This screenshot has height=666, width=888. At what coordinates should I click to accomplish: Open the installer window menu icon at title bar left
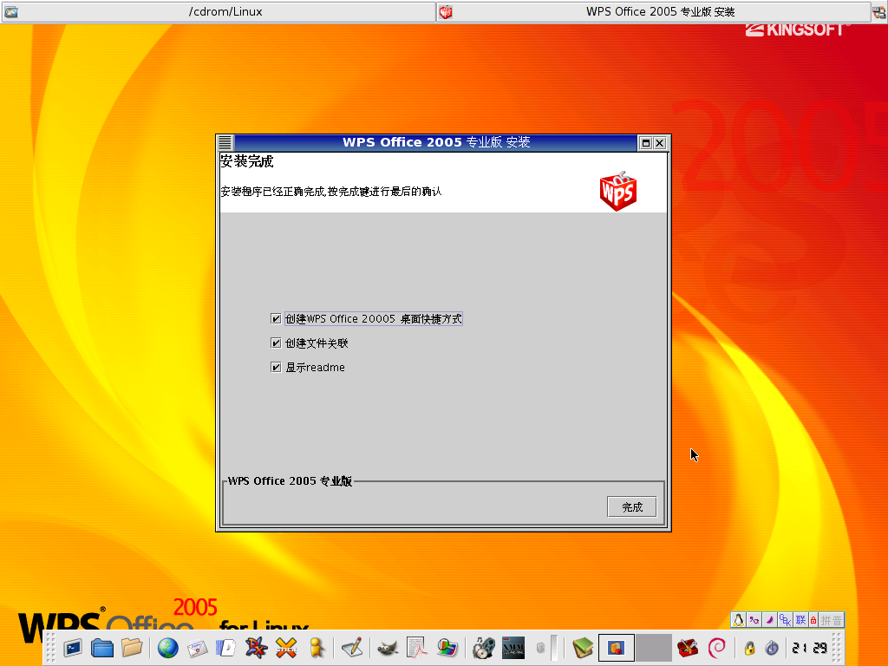225,143
